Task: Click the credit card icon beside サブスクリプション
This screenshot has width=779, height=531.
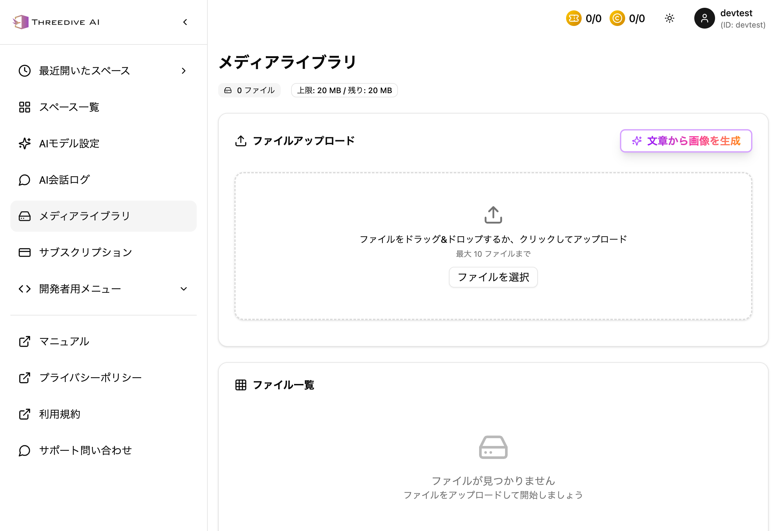Action: pos(24,253)
